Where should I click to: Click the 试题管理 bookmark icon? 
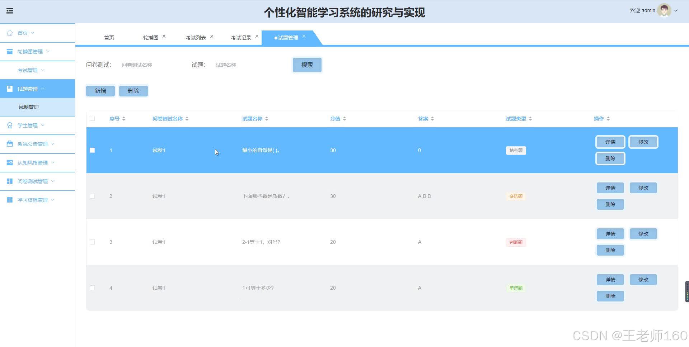pos(10,89)
